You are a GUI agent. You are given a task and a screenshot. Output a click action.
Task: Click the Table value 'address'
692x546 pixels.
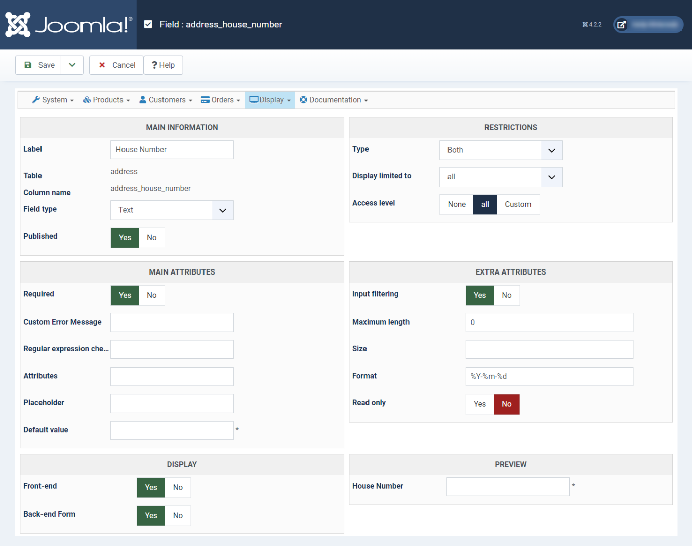click(124, 172)
